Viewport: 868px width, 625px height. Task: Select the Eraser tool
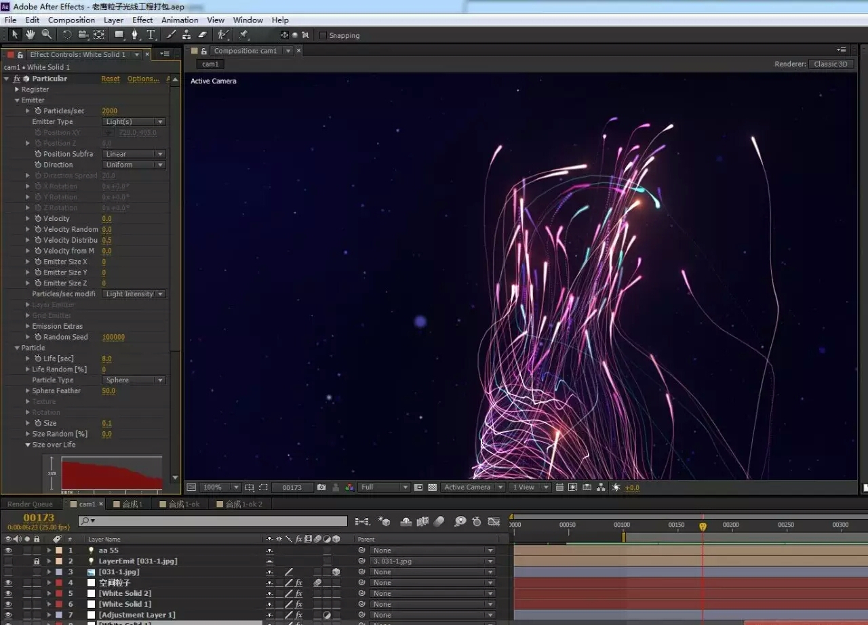pos(201,35)
